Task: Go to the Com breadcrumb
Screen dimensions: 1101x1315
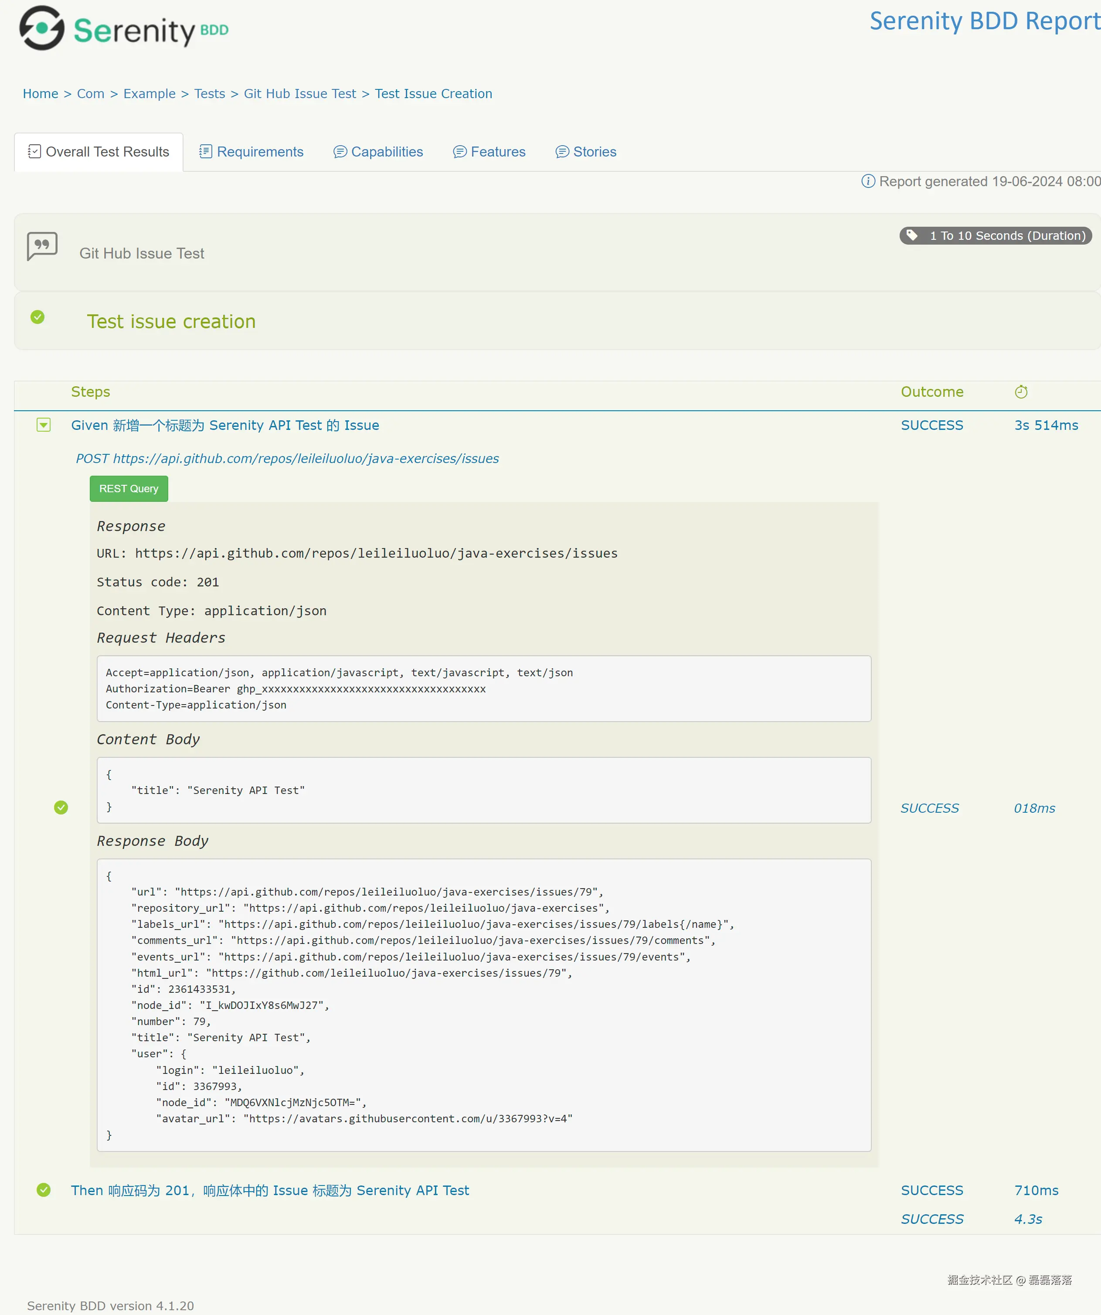Action: click(91, 94)
